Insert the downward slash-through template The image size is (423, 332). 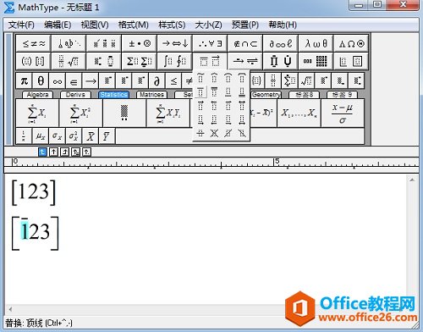click(x=242, y=133)
